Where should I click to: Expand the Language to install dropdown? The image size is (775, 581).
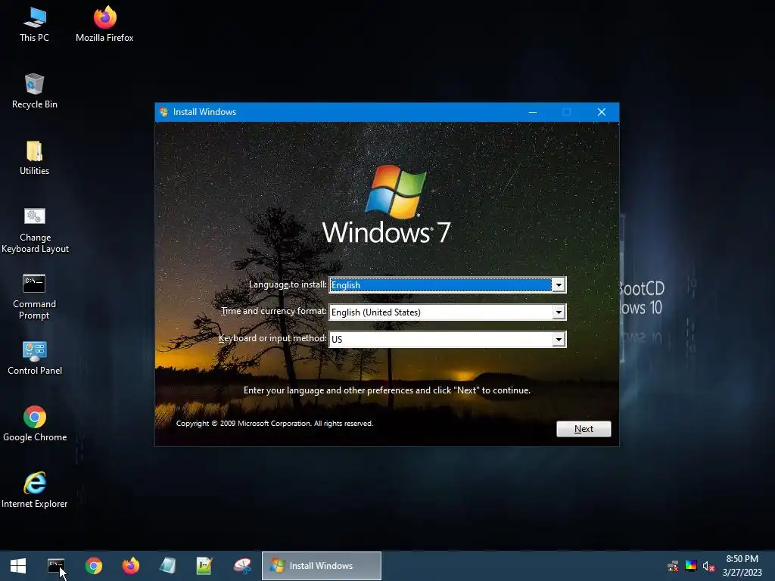pyautogui.click(x=559, y=285)
